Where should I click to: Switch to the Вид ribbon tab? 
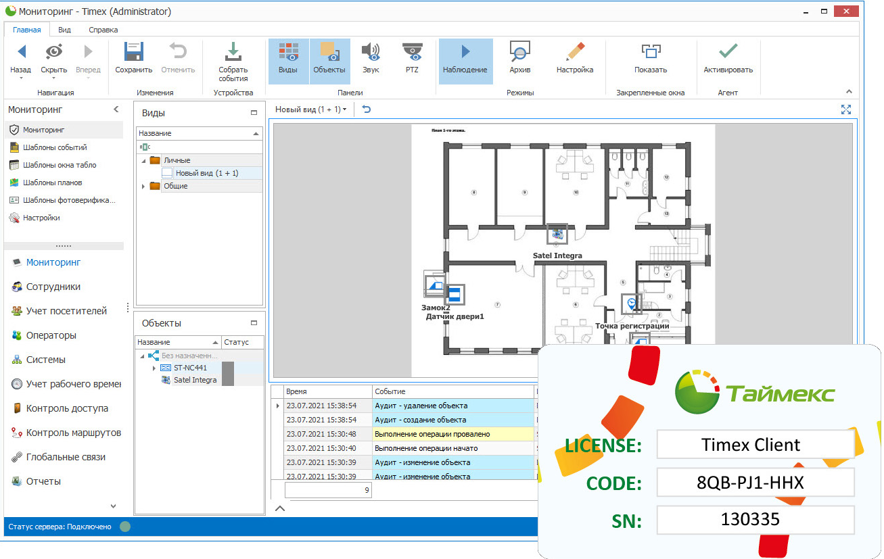point(64,30)
